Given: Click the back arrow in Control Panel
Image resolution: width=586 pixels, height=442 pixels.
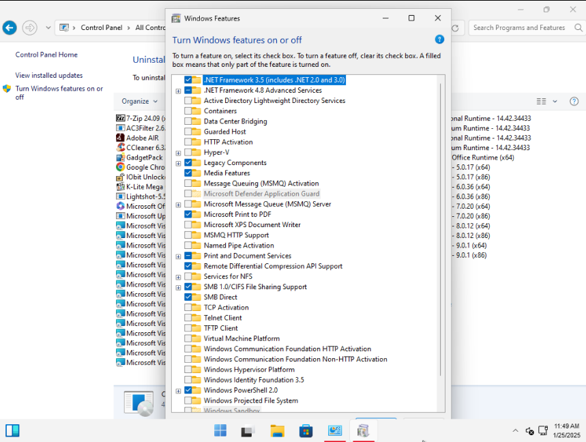Looking at the screenshot, I should click(10, 28).
